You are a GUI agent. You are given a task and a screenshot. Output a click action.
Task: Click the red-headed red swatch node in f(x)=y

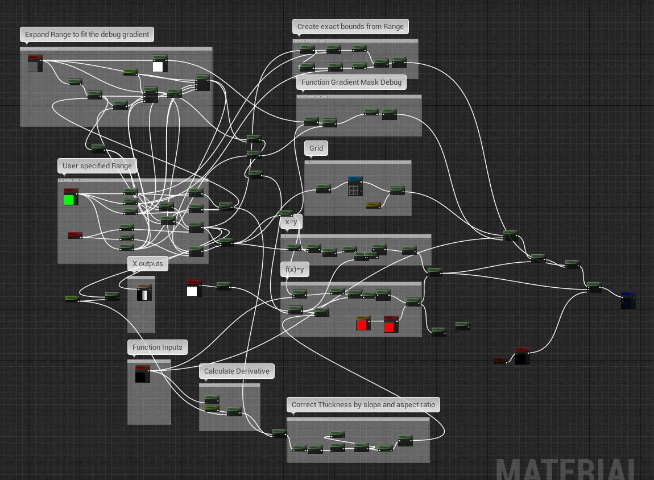point(391,324)
